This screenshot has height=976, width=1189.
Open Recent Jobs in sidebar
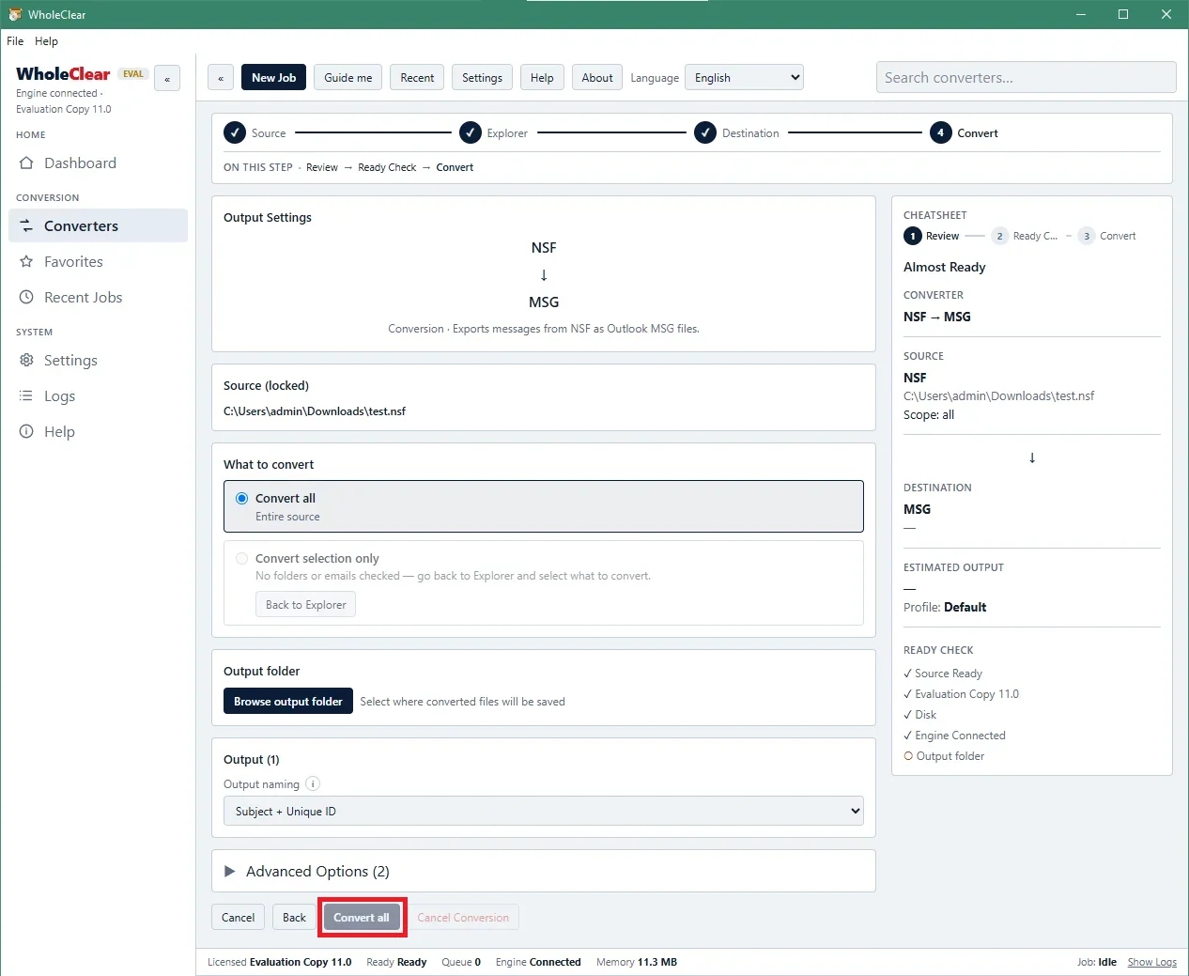[99, 298]
